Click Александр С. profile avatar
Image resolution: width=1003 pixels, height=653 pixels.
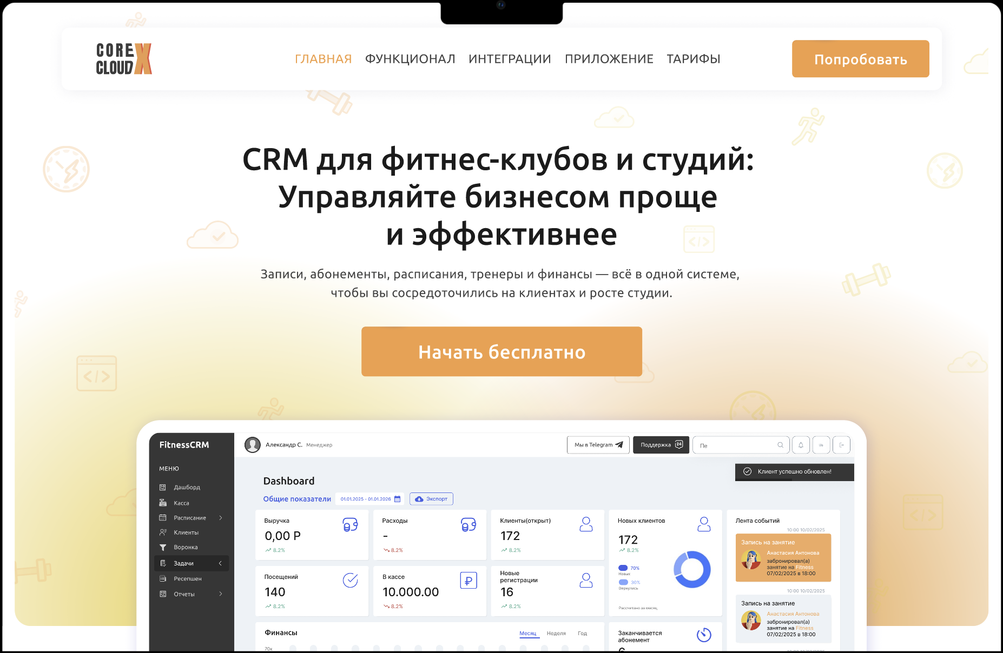[253, 445]
